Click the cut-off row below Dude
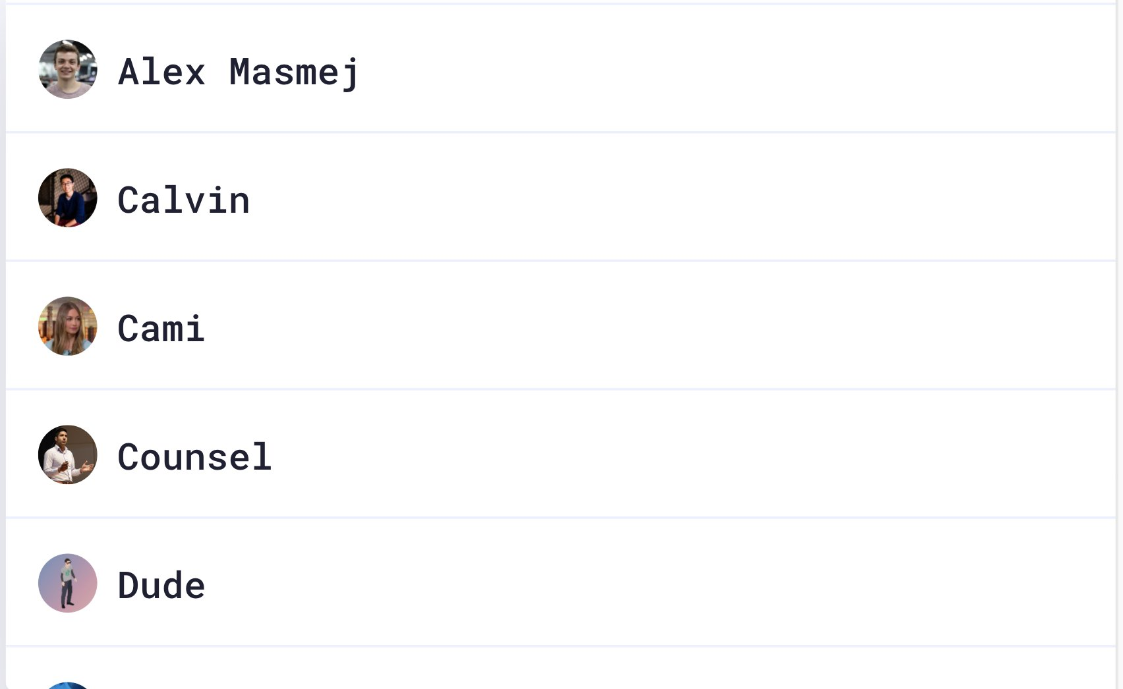Viewport: 1123px width, 689px height. pos(560,669)
